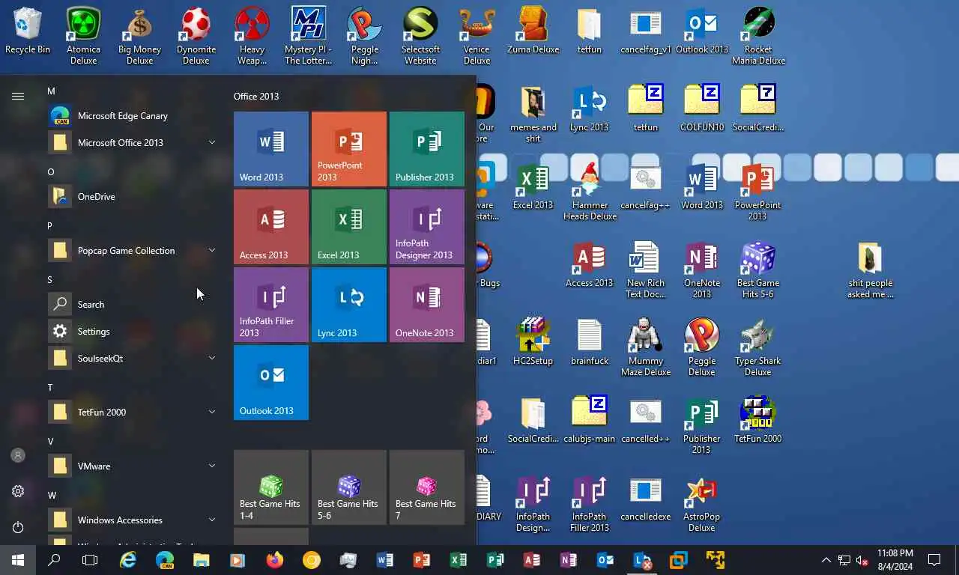This screenshot has width=959, height=575.
Task: Launch the Outlook 2013 Start tile
Action: 271,383
